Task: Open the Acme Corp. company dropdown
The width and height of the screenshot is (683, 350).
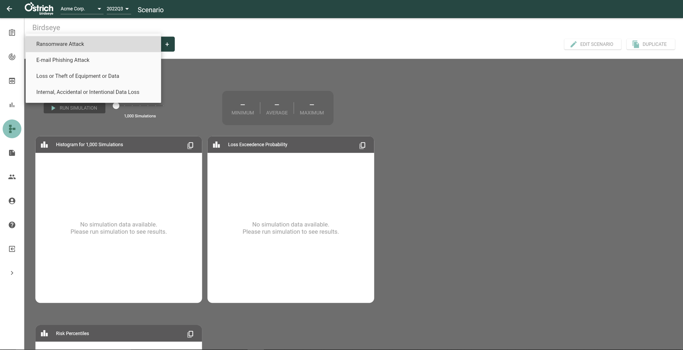Action: pos(81,9)
